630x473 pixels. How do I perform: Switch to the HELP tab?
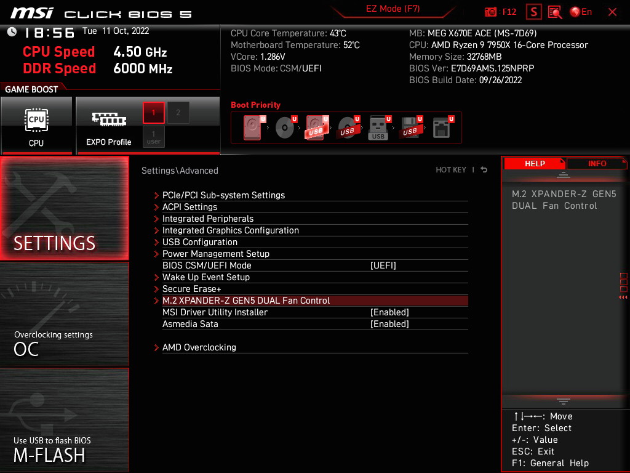pos(535,163)
